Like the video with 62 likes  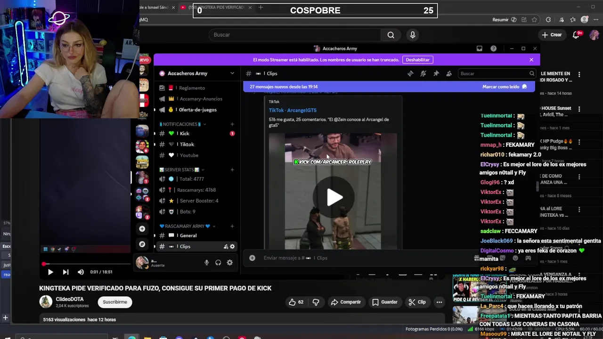pos(296,302)
